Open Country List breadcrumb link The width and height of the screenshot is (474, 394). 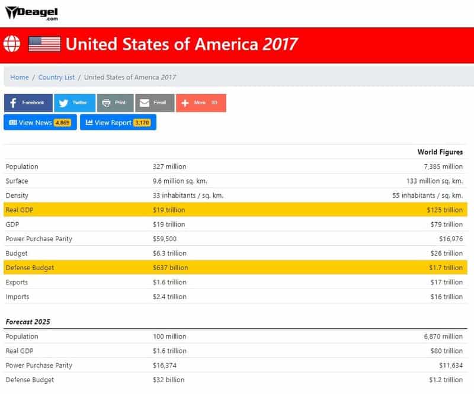tap(57, 77)
